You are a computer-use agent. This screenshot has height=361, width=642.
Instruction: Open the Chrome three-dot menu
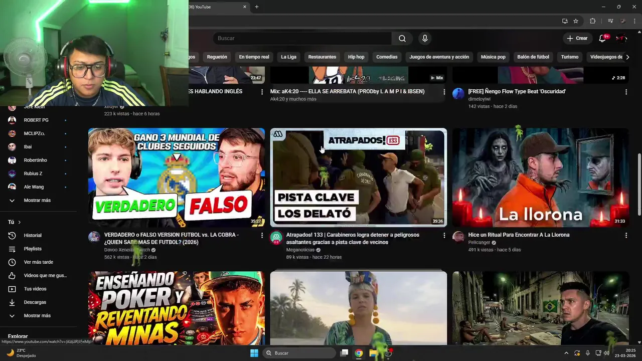635,21
